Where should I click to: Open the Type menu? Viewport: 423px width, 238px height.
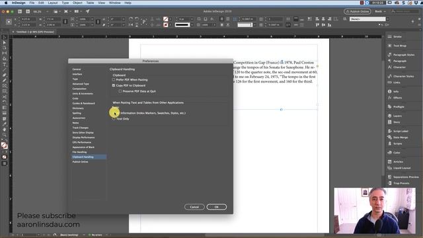[65, 3]
